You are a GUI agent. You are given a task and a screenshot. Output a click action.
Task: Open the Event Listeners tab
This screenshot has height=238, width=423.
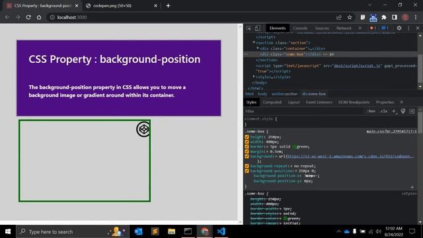319,102
